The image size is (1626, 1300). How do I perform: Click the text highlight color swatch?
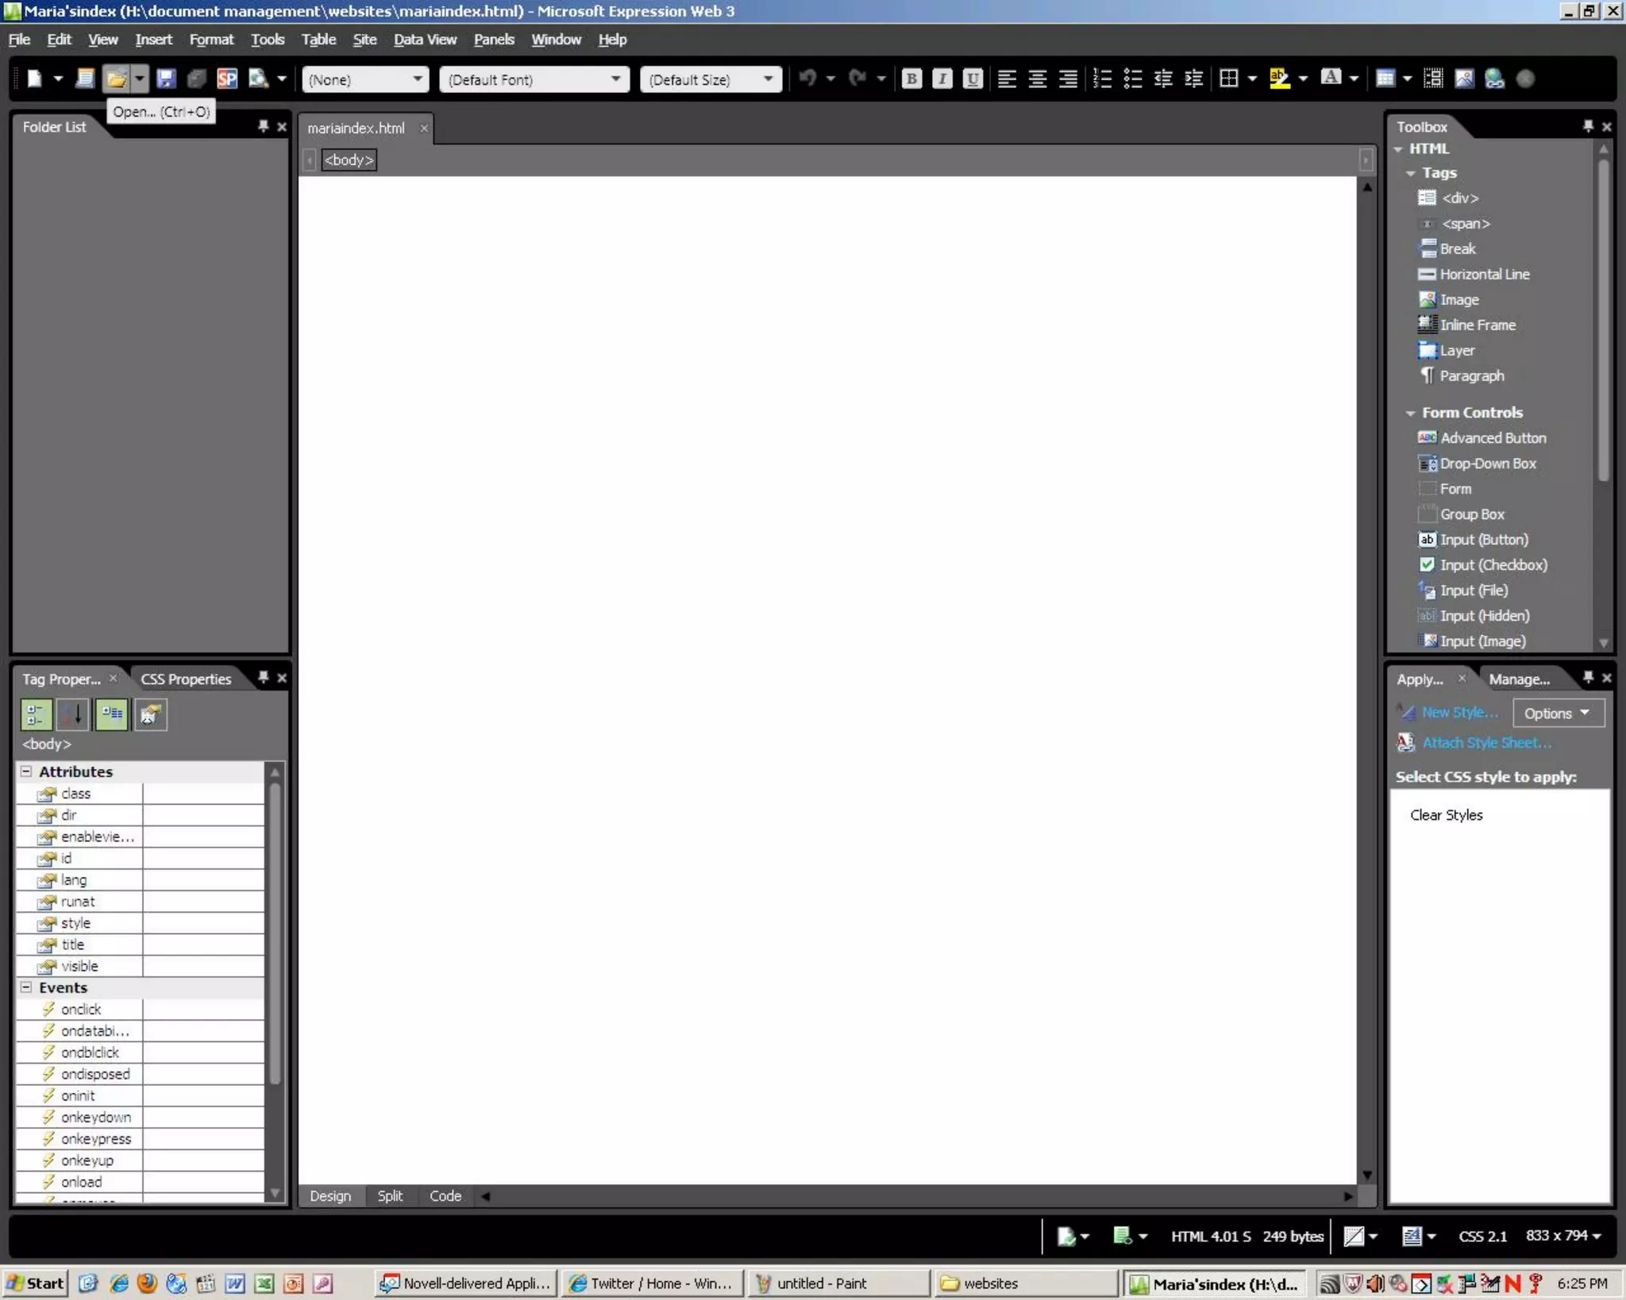point(1279,79)
